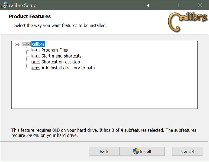
Task: Select Start menu shortcuts feature label
Action: (61, 56)
